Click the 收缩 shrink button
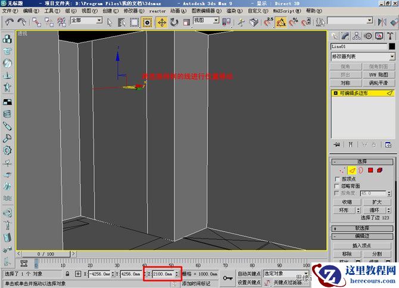The height and width of the screenshot is (288, 399). 347,202
